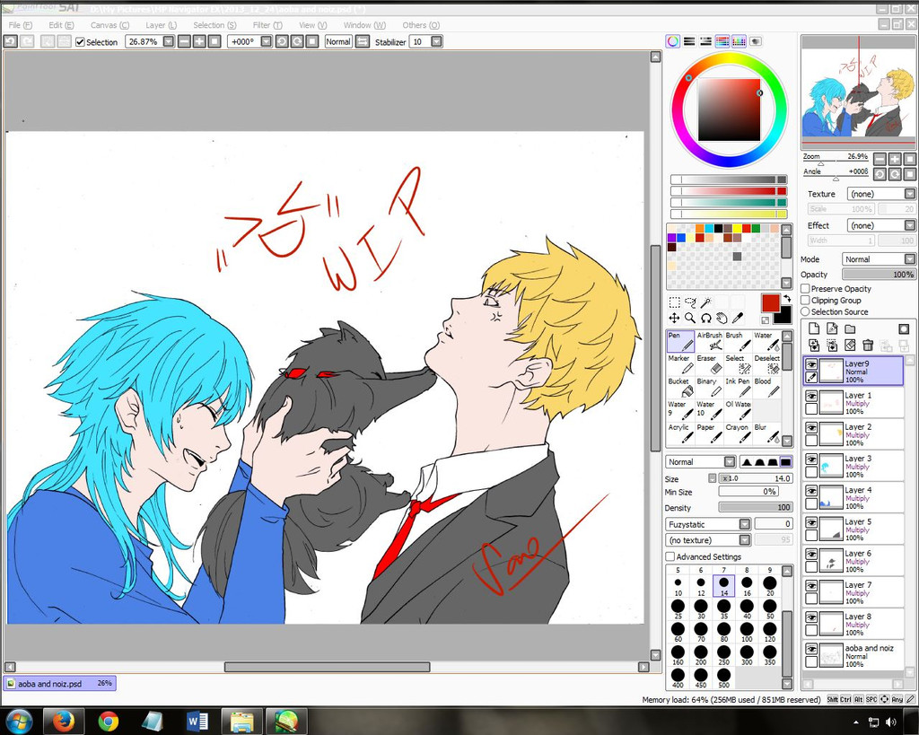The width and height of the screenshot is (919, 735).
Task: Enable Clipping Group checkbox
Action: (806, 300)
